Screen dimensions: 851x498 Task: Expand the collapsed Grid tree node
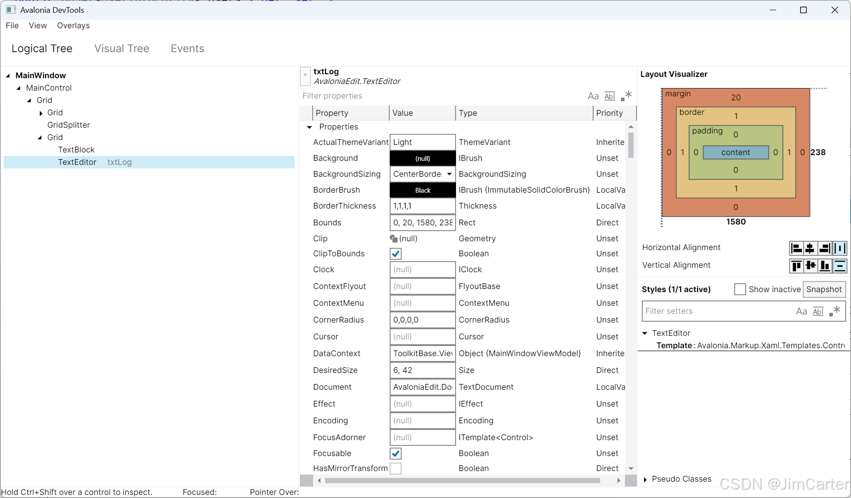[41, 113]
